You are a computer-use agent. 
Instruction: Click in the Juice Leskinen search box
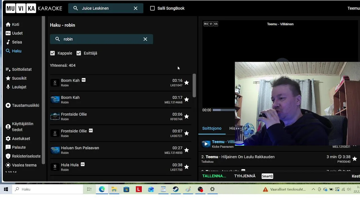pos(105,8)
